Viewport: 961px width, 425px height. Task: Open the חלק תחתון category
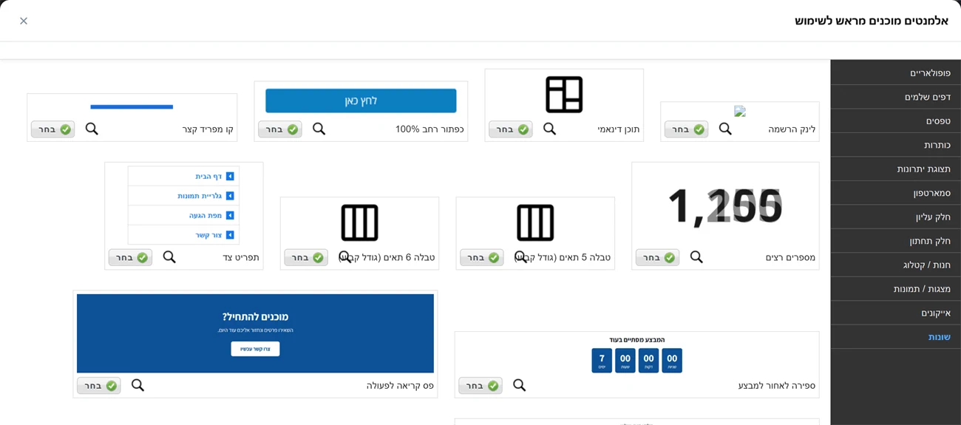pos(895,241)
